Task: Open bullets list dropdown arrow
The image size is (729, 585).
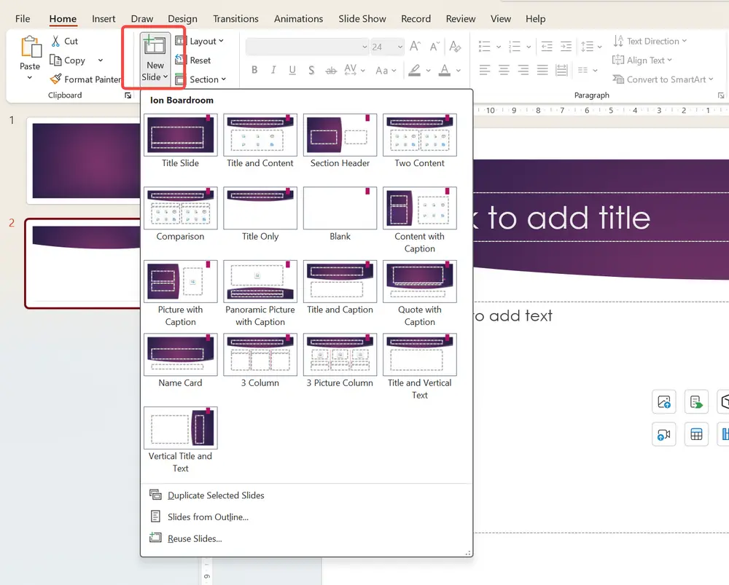Action: pos(499,47)
